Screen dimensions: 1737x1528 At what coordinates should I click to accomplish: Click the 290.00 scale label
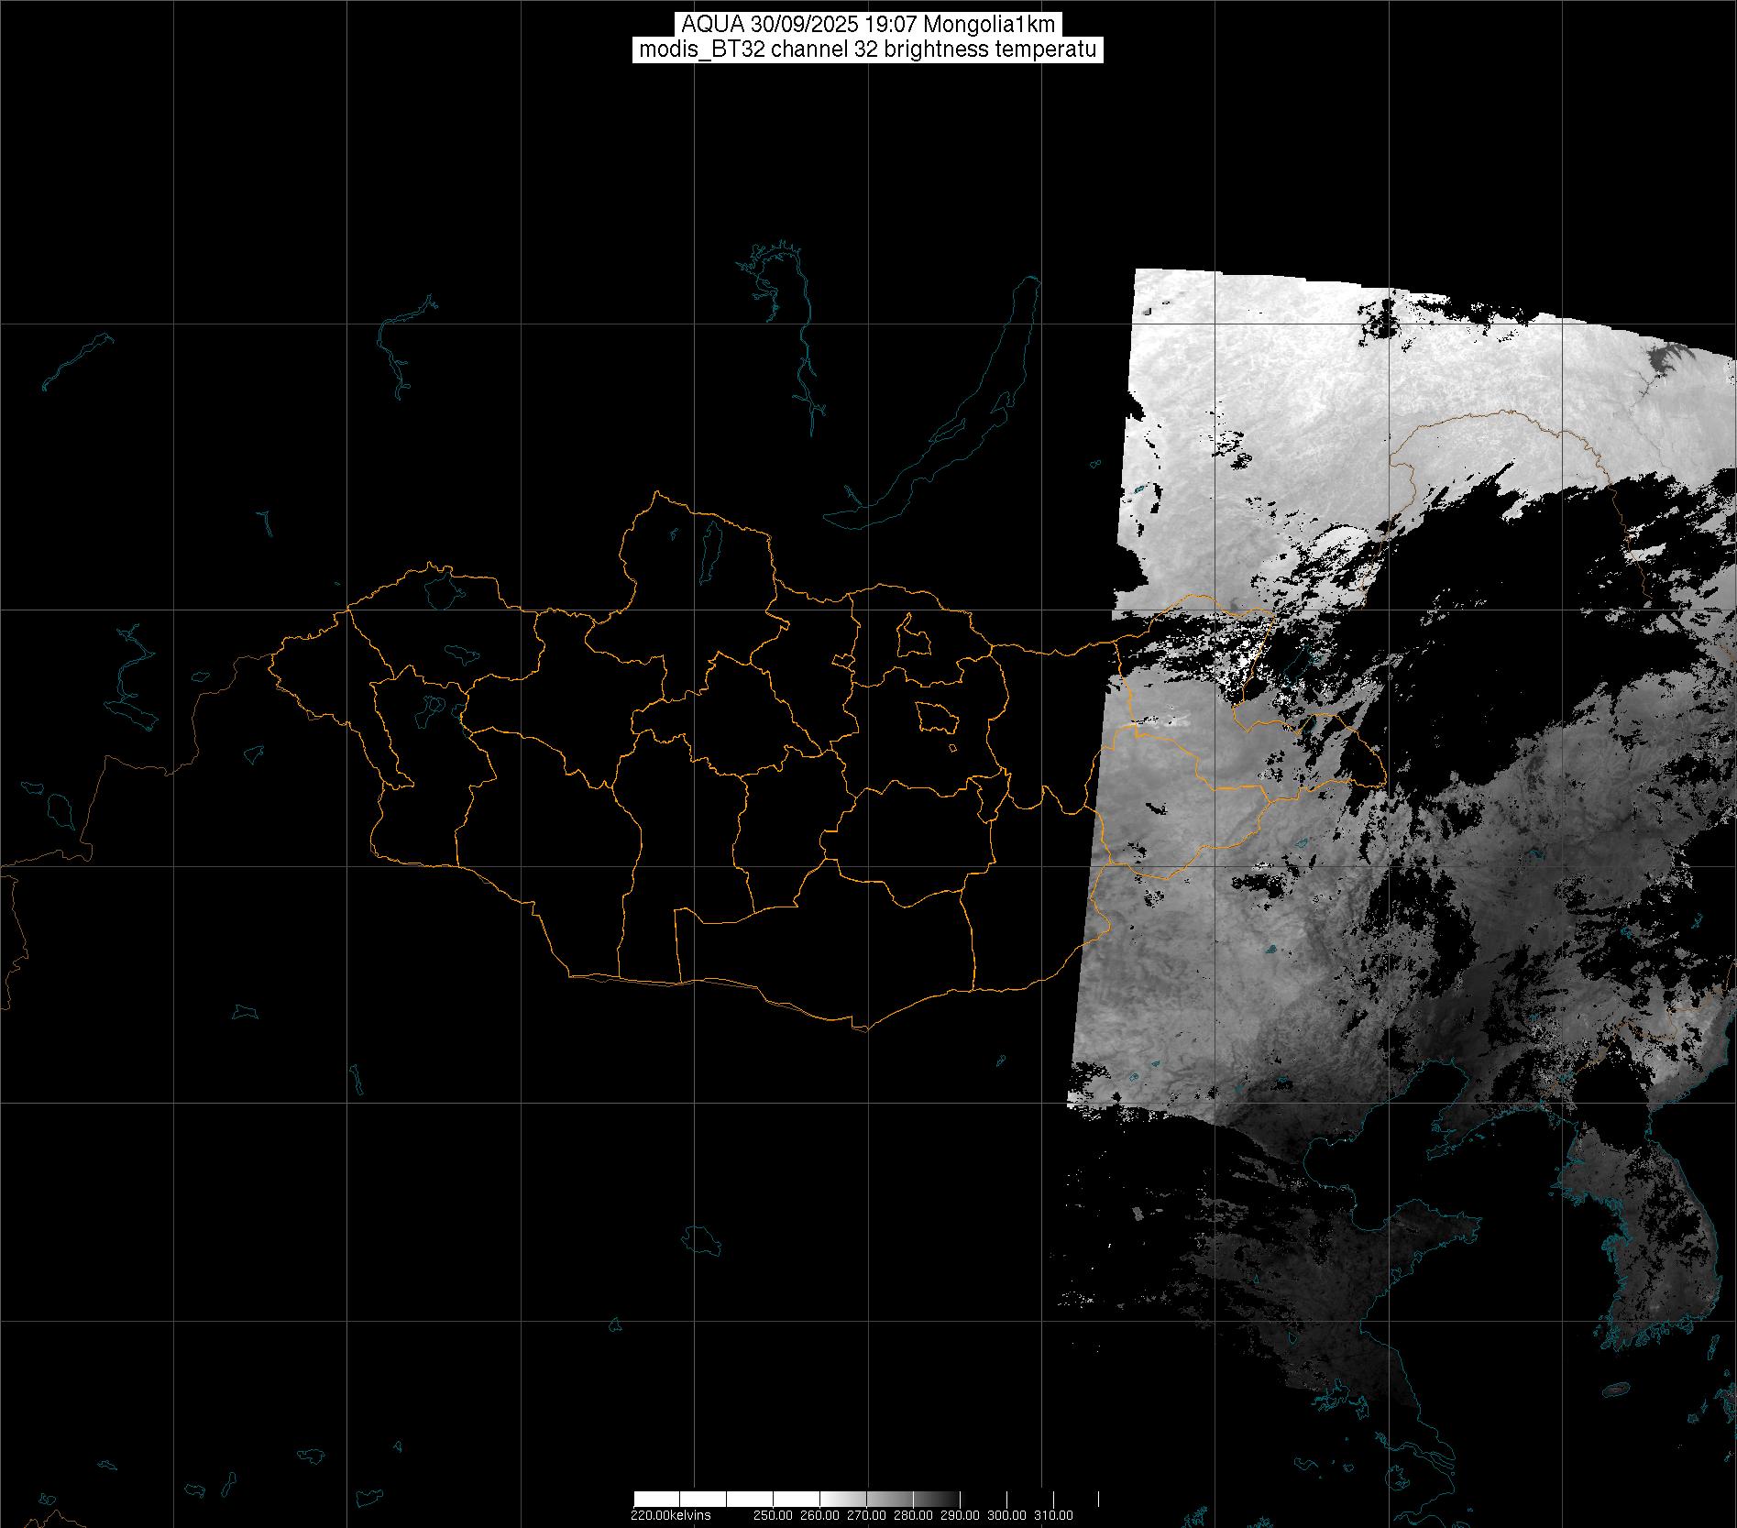point(960,1515)
